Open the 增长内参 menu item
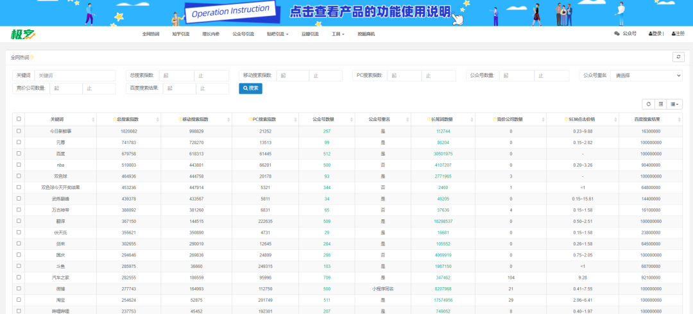 point(211,34)
